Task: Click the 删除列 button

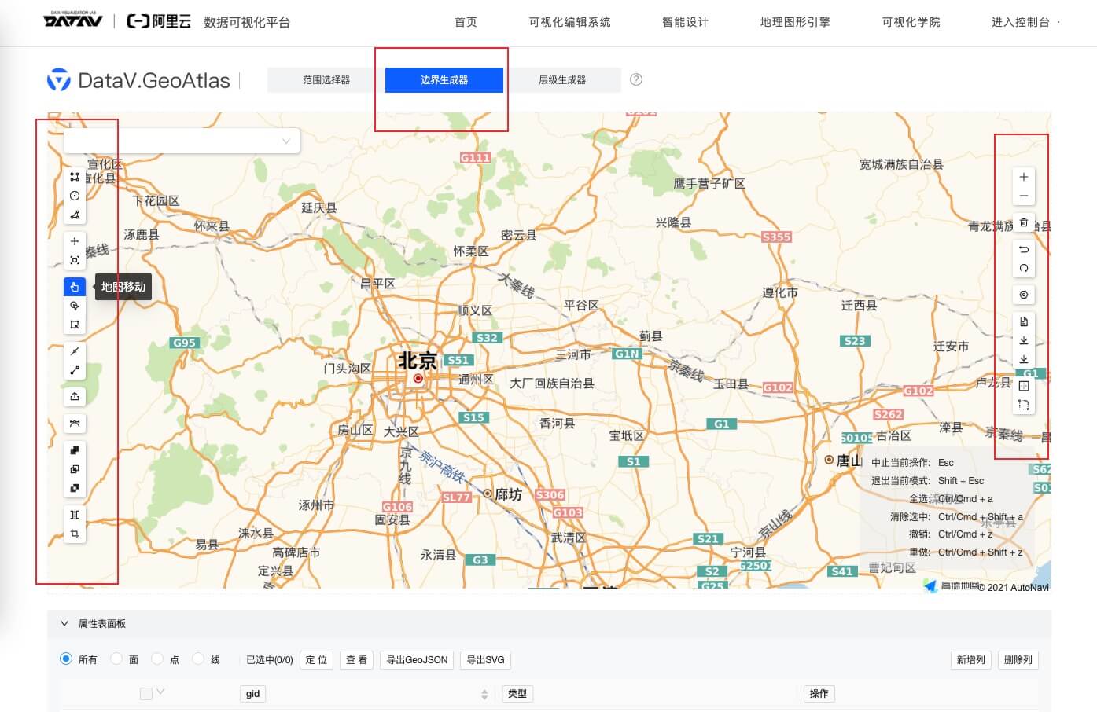Action: click(1018, 660)
